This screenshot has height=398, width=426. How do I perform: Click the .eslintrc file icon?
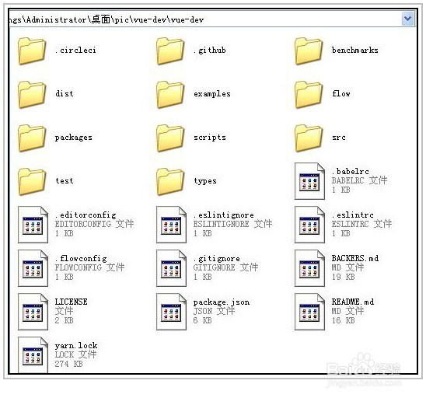(x=309, y=225)
